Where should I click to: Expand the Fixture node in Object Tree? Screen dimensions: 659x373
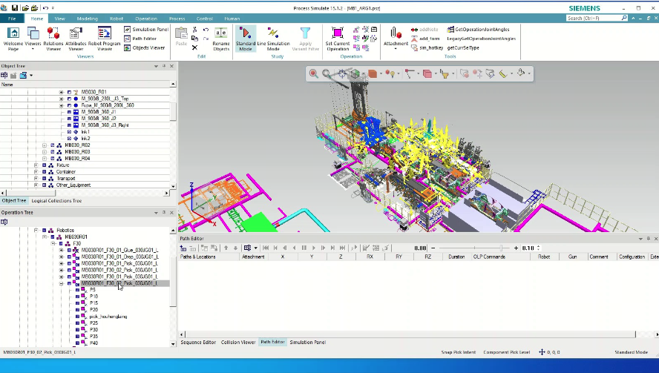pyautogui.click(x=36, y=165)
